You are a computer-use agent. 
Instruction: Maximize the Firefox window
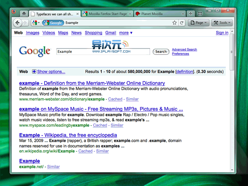pos(217,10)
